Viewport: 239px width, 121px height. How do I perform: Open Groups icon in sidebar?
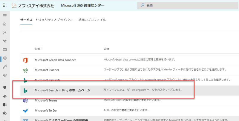pyautogui.click(x=5, y=41)
